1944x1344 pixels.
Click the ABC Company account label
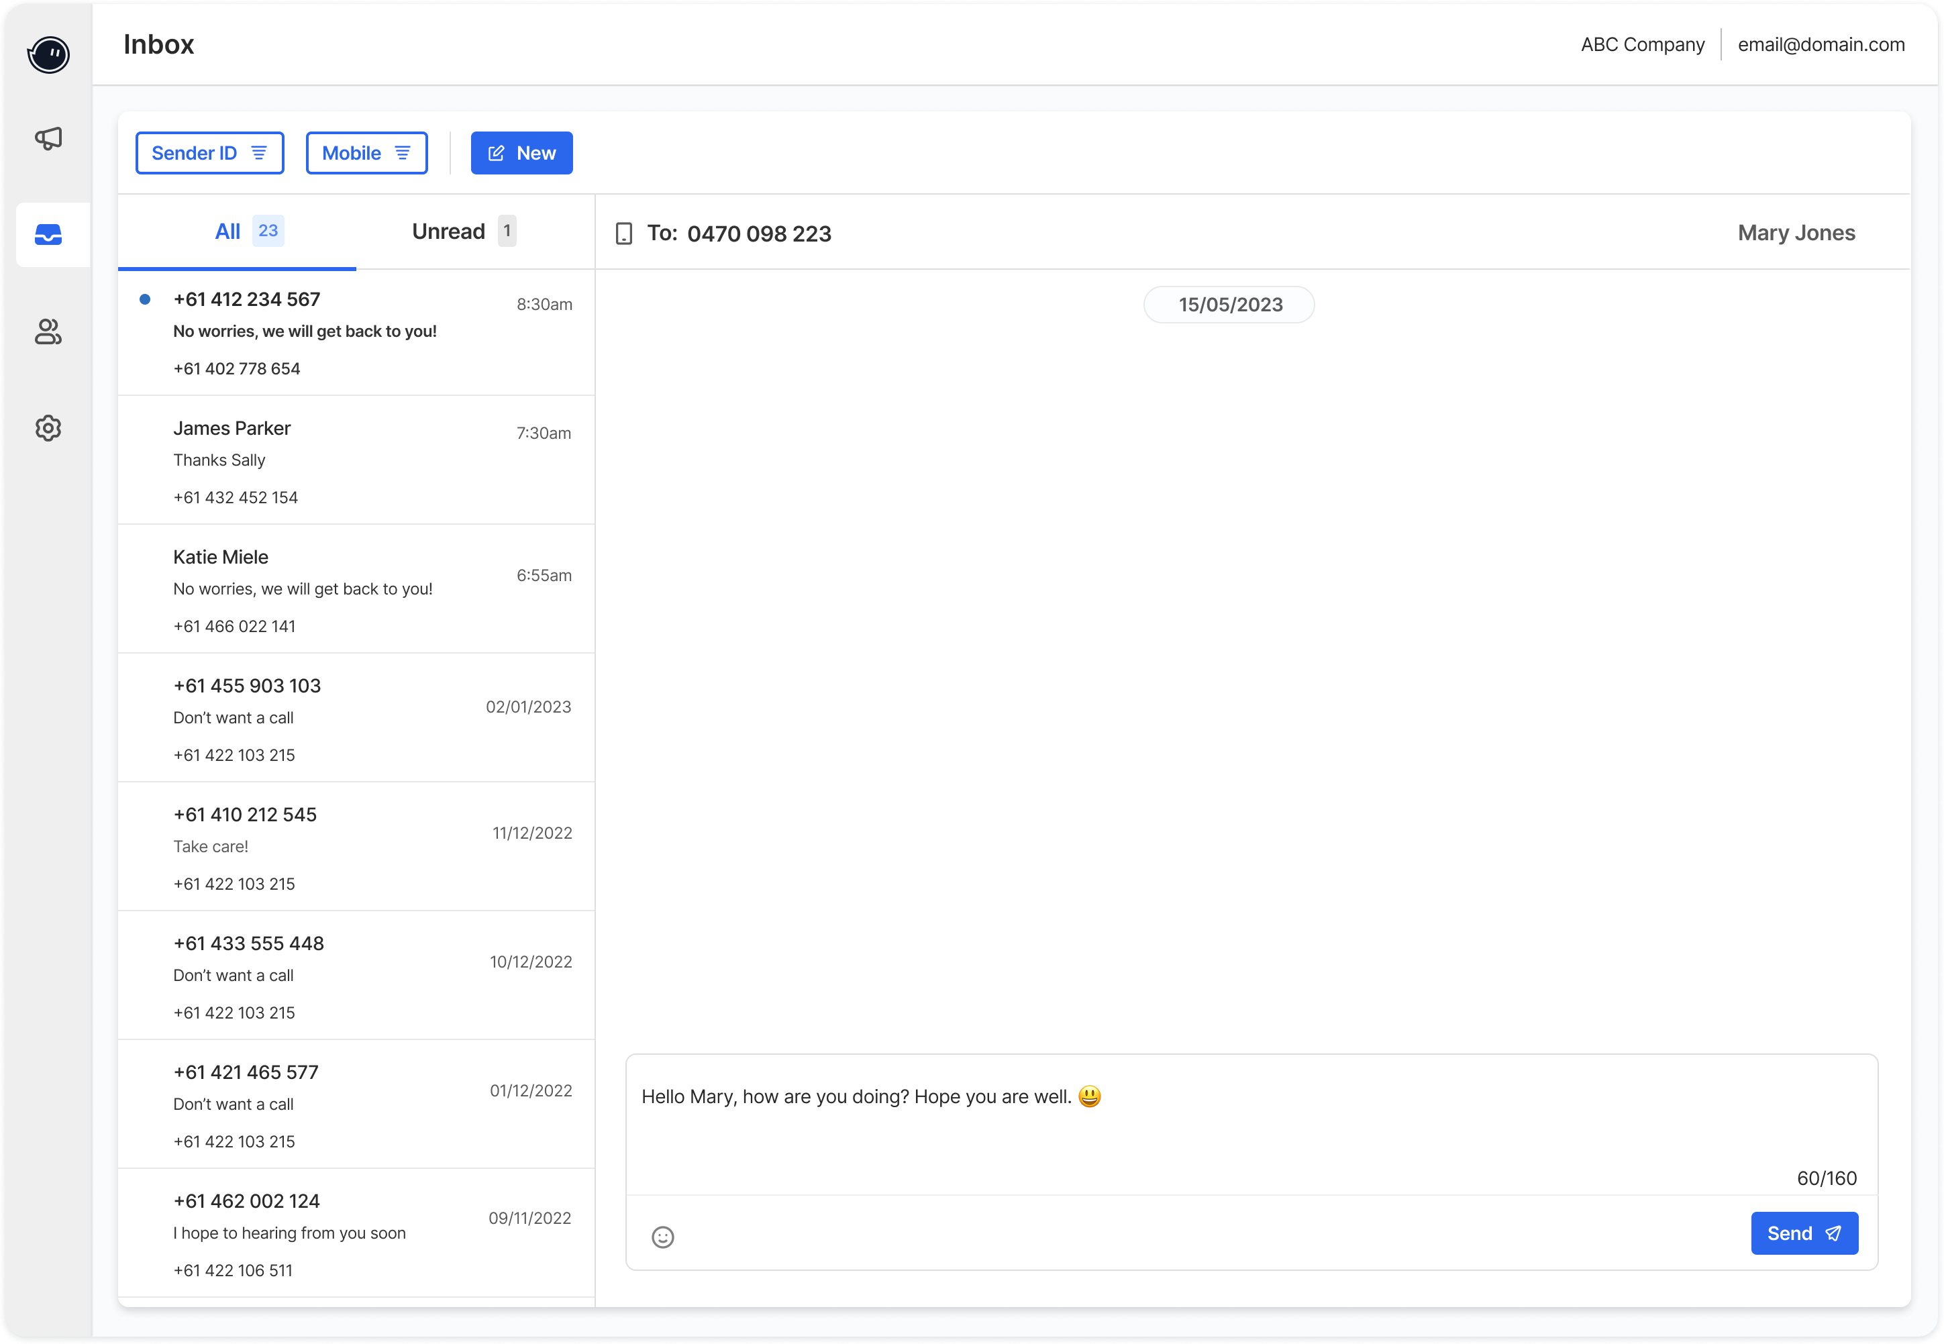pos(1643,45)
